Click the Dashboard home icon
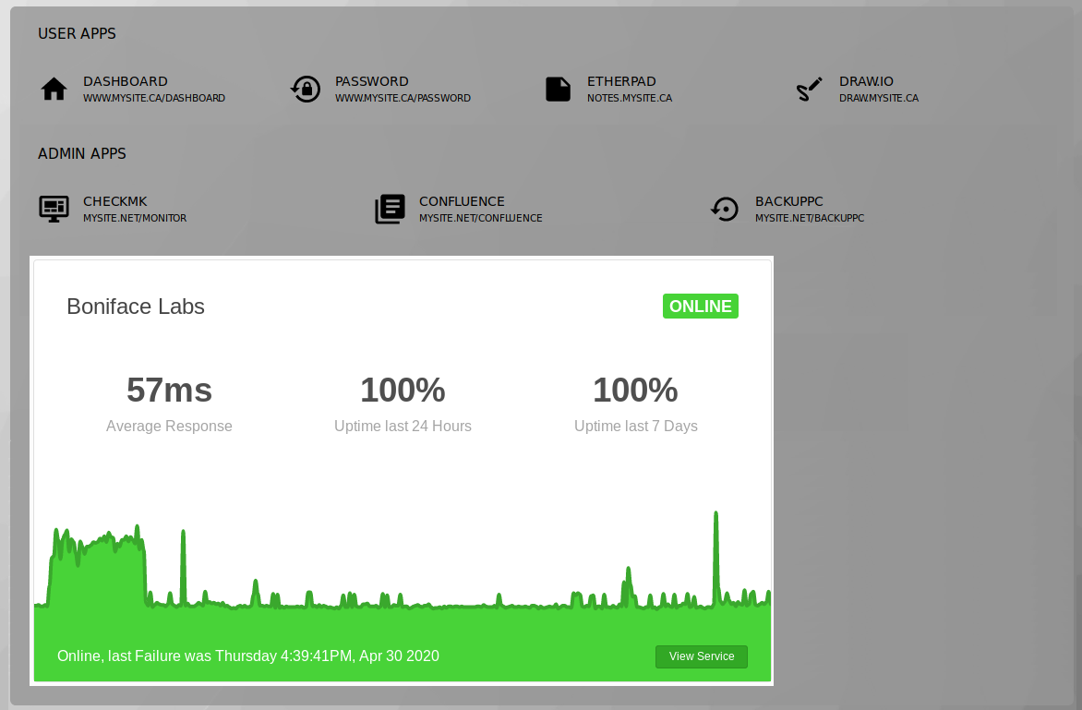The image size is (1082, 710). [54, 89]
